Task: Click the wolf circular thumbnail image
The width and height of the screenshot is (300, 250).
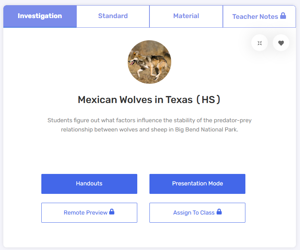Action: click(149, 62)
